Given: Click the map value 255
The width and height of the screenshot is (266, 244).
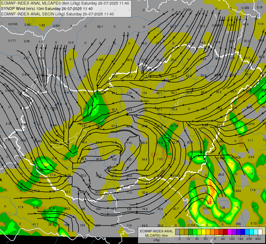Looking at the screenshot, I should (x=238, y=224).
